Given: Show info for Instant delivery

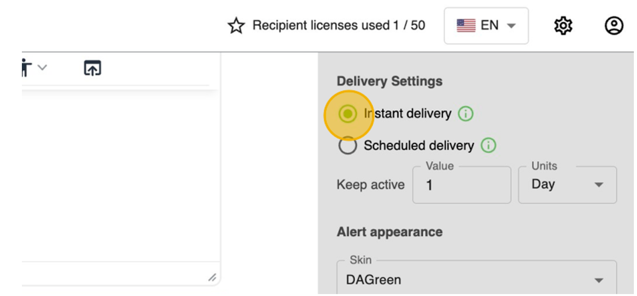Looking at the screenshot, I should pos(465,114).
